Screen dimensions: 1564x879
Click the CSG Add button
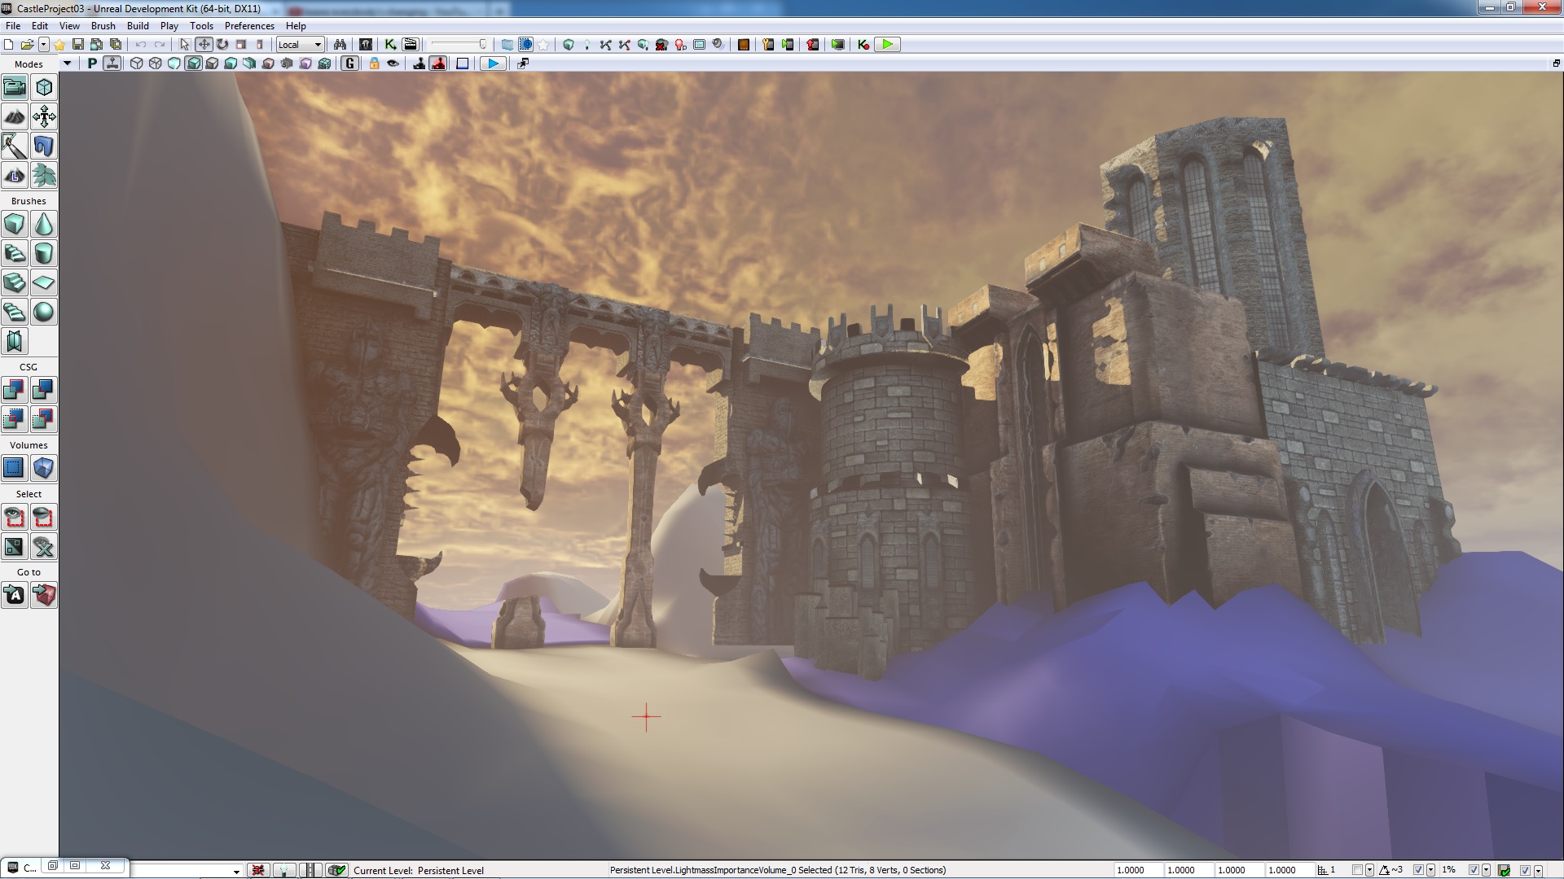tap(15, 390)
